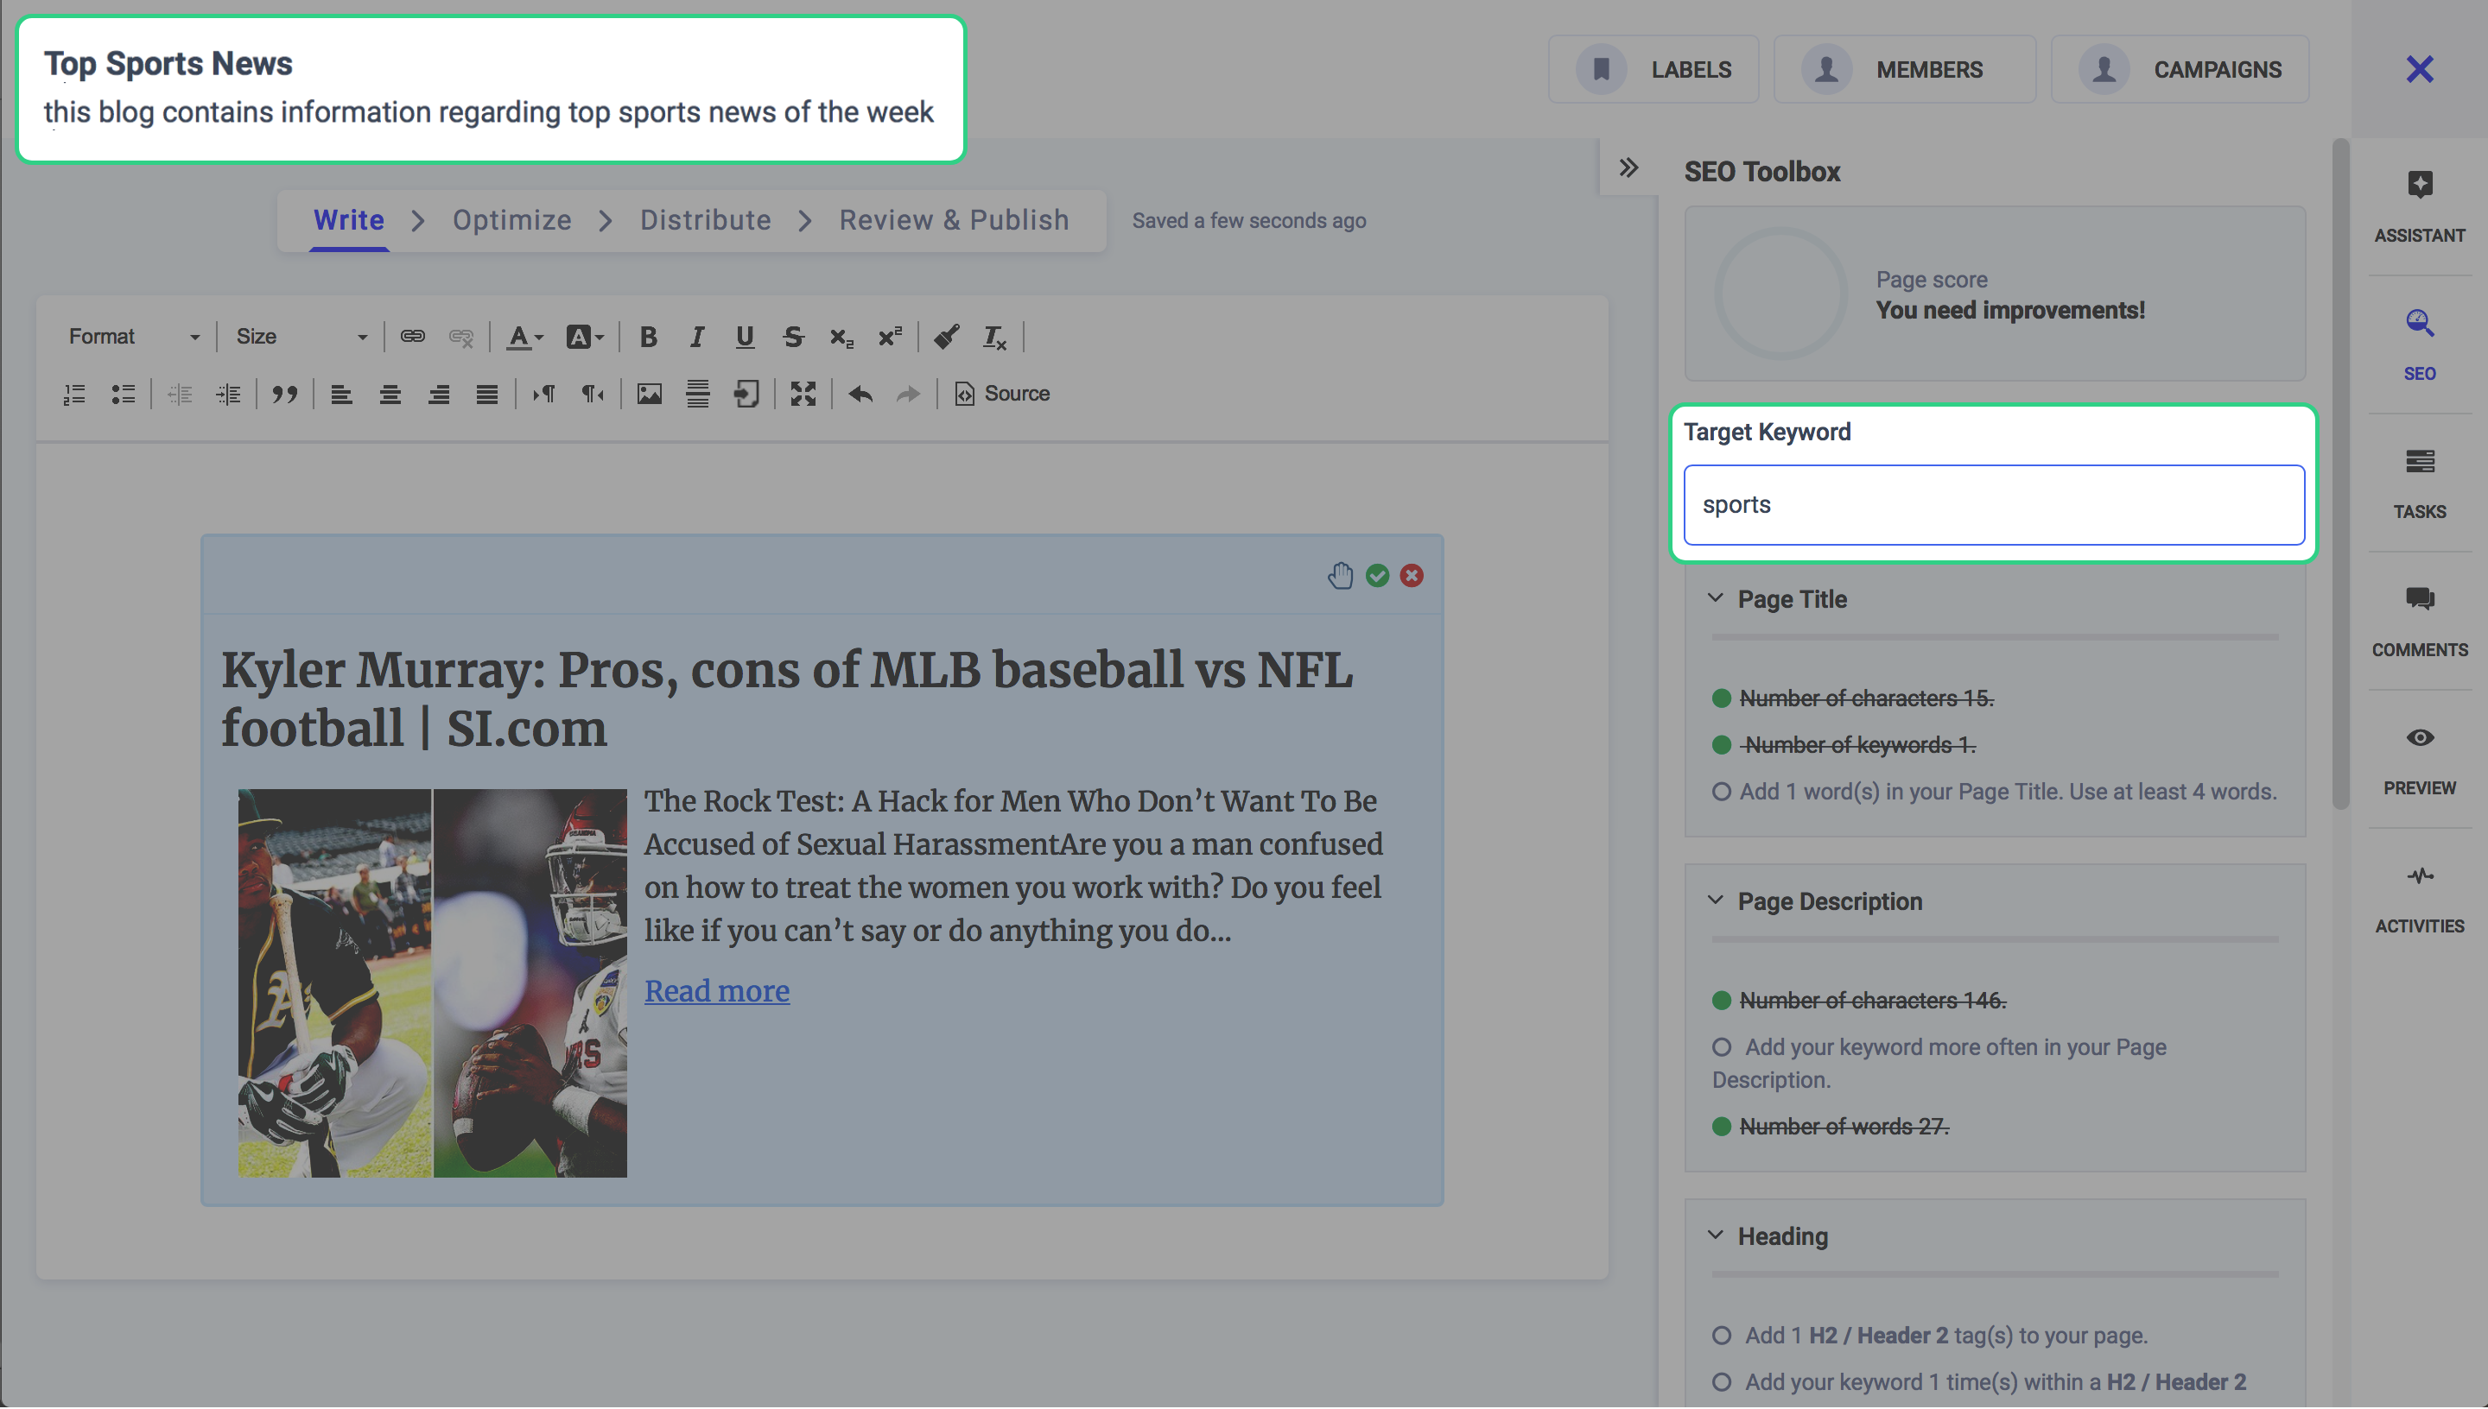Screen dimensions: 2488x1409
Task: Open the TASKS sidebar panel
Action: click(2419, 483)
